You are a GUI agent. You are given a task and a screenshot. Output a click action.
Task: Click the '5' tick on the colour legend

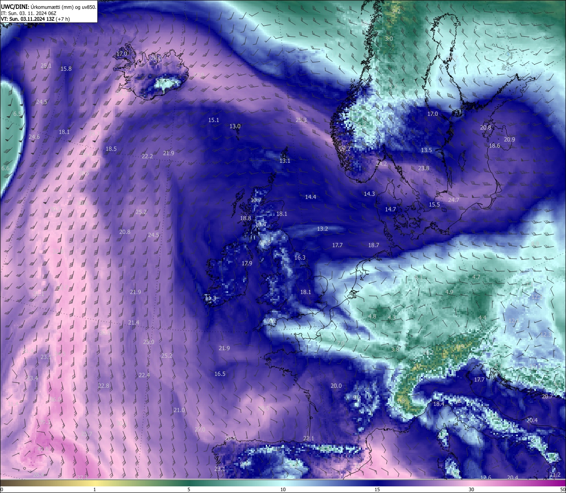point(189,489)
